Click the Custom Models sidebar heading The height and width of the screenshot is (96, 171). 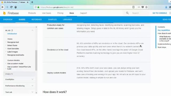point(14,60)
